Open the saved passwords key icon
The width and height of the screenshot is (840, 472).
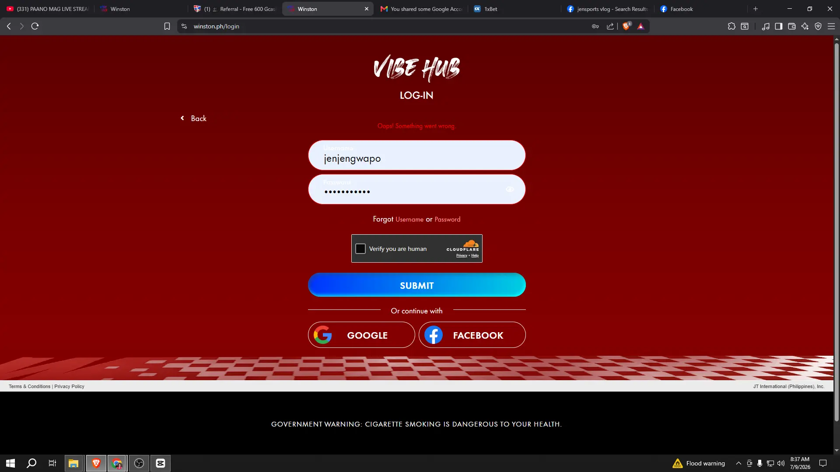tap(595, 26)
